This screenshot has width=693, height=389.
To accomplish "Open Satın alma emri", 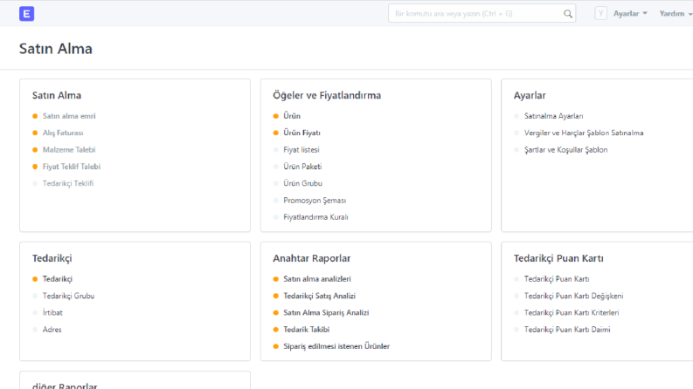I will (x=69, y=116).
